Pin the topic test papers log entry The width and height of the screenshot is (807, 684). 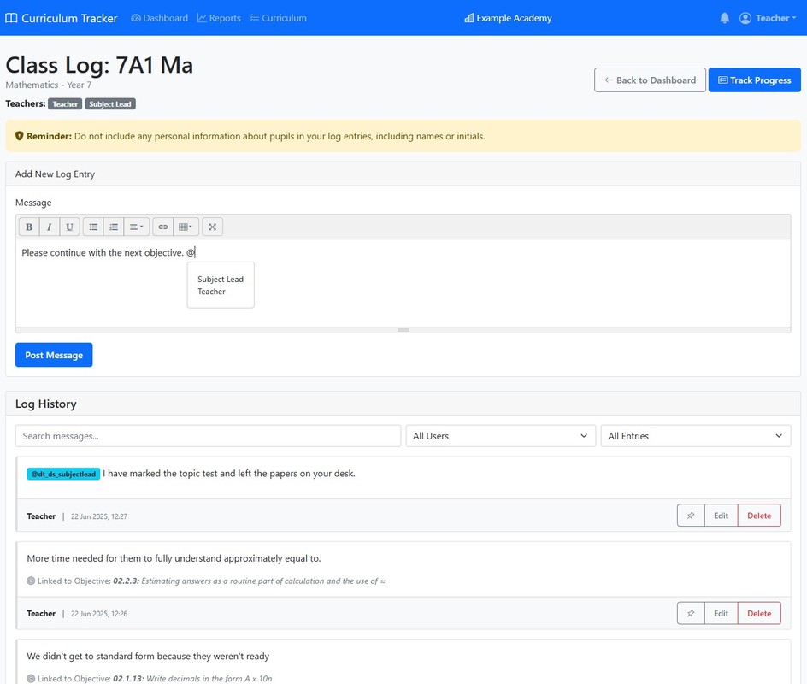coord(691,516)
